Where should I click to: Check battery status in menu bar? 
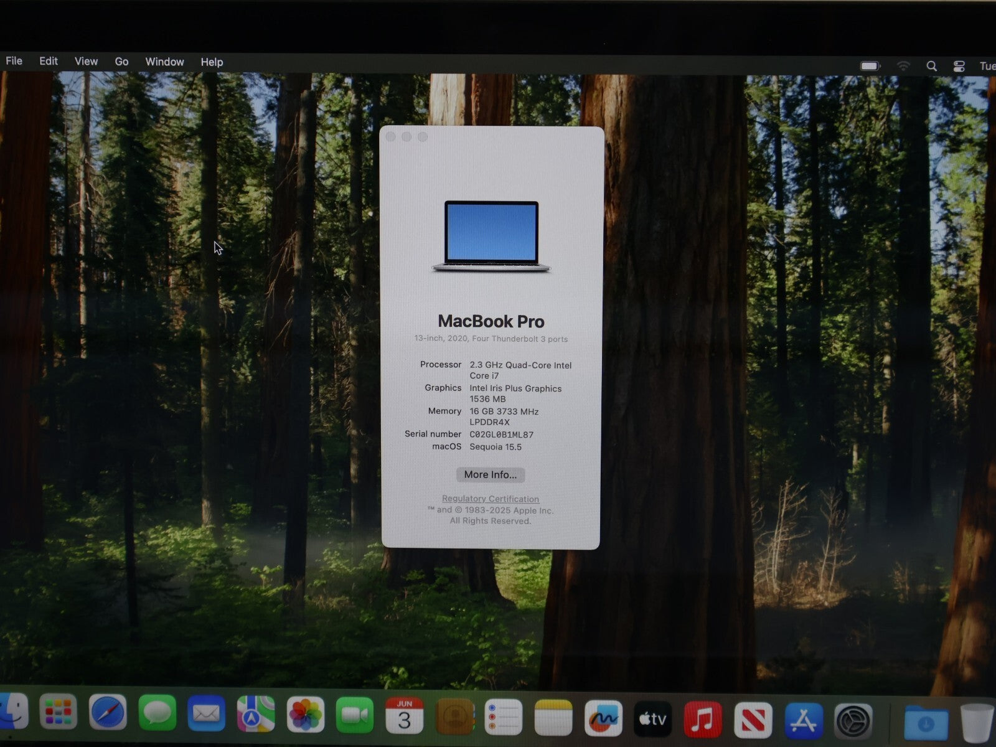(x=870, y=65)
